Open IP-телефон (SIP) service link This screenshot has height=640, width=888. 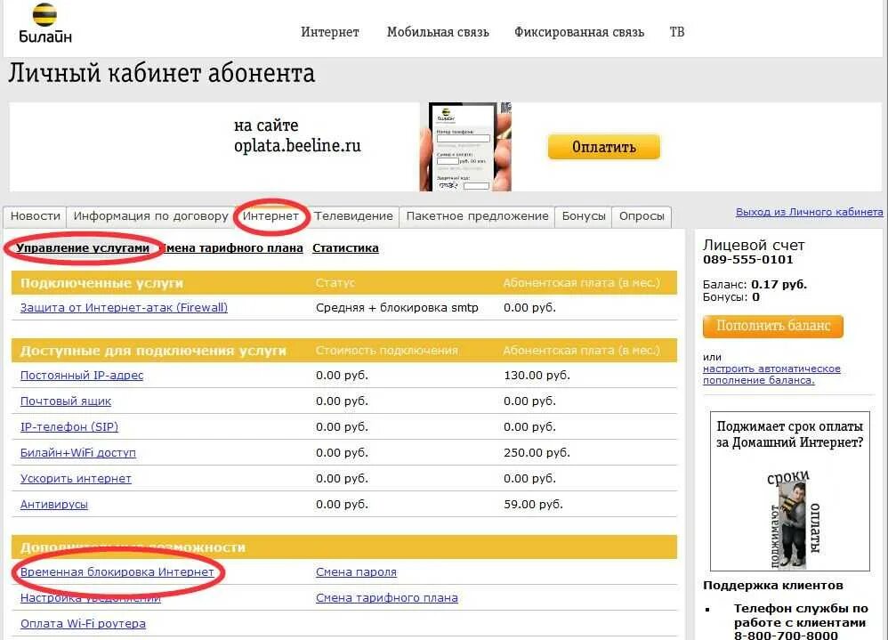[x=69, y=427]
